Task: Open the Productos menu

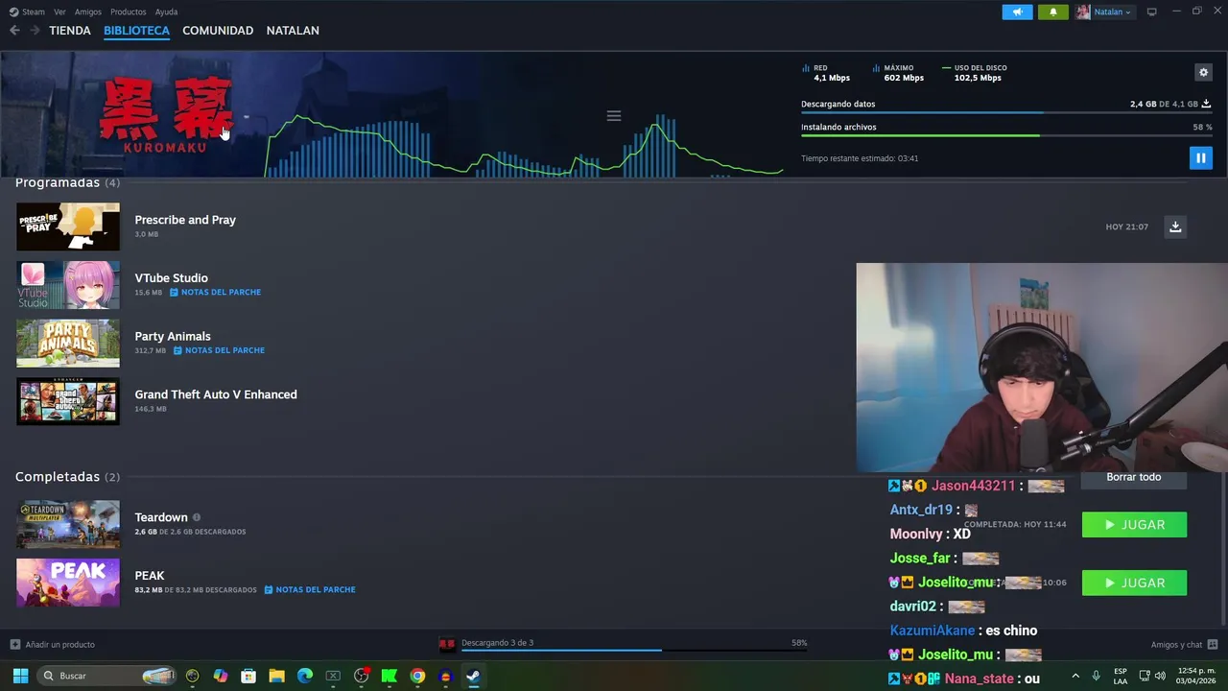Action: [x=128, y=12]
